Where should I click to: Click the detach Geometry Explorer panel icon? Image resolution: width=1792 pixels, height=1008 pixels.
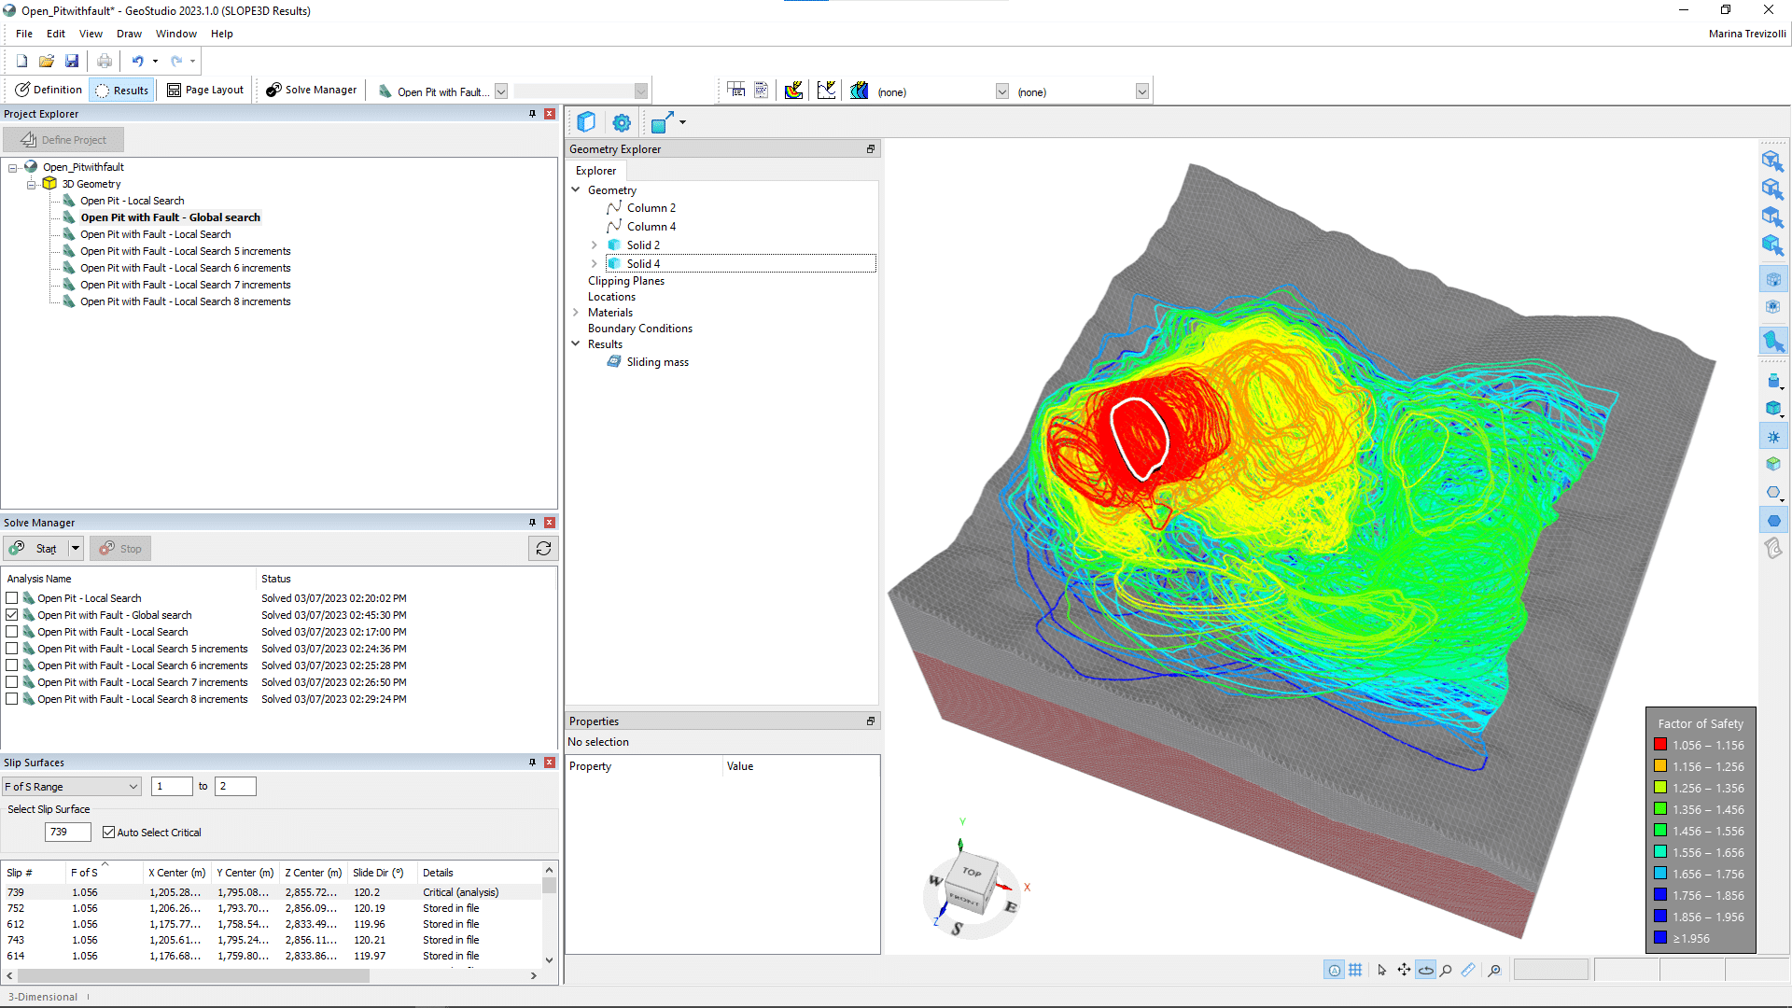point(870,147)
